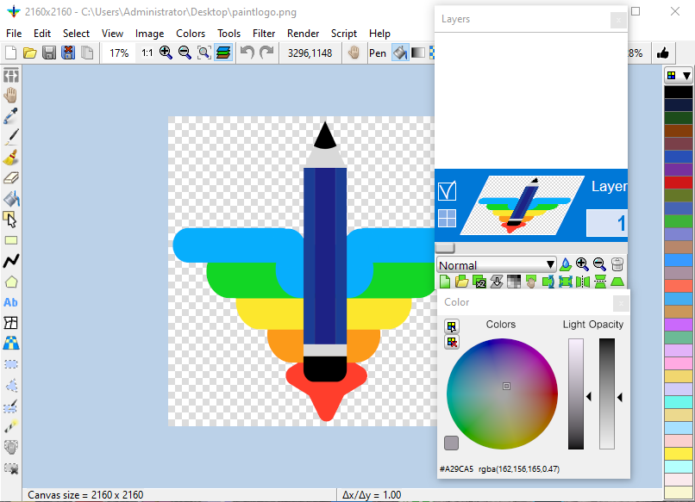Screen dimensions: 695x502
Task: Choose the Eraser tool
Action: [x=11, y=178]
